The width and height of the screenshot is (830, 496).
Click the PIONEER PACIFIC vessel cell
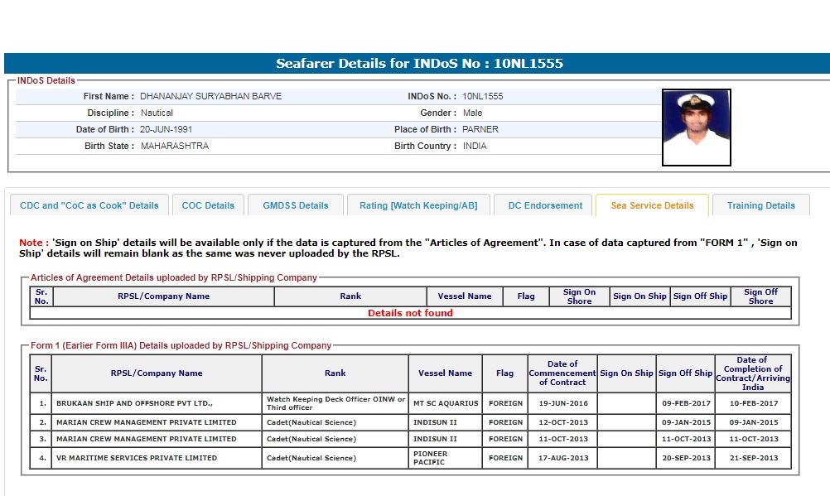[446, 458]
